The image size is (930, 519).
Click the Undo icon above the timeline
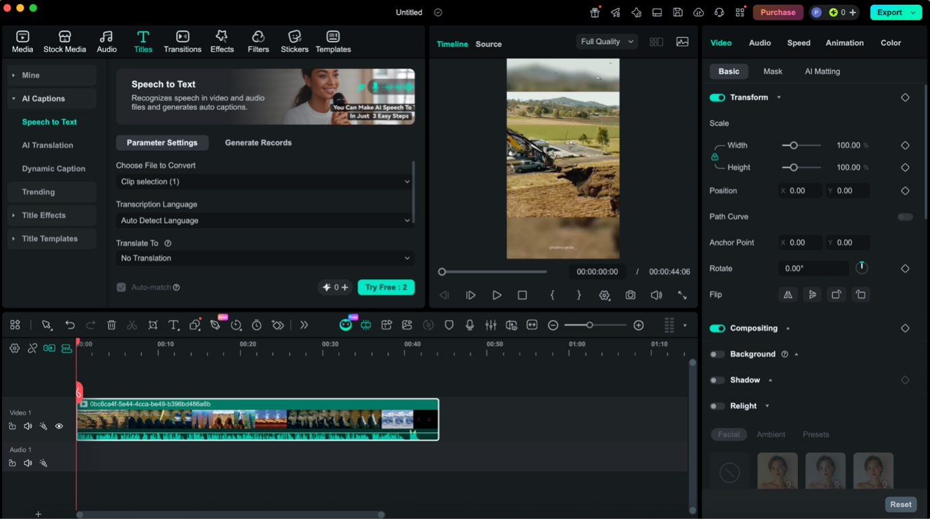(x=70, y=325)
